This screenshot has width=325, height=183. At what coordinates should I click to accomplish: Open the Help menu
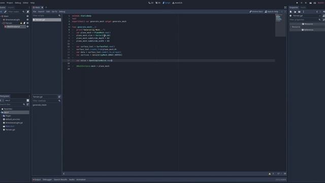click(x=32, y=3)
